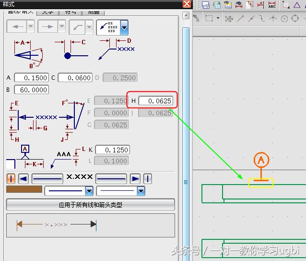306x261 pixels.
Task: Close the 样式 dialog window
Action: [x=187, y=4]
